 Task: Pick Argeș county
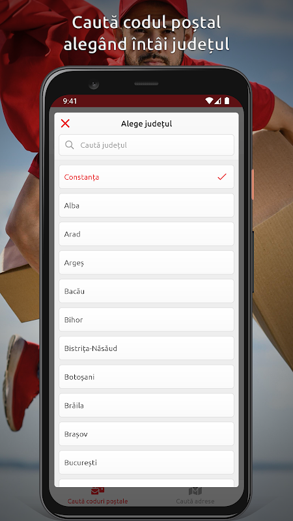coord(146,262)
